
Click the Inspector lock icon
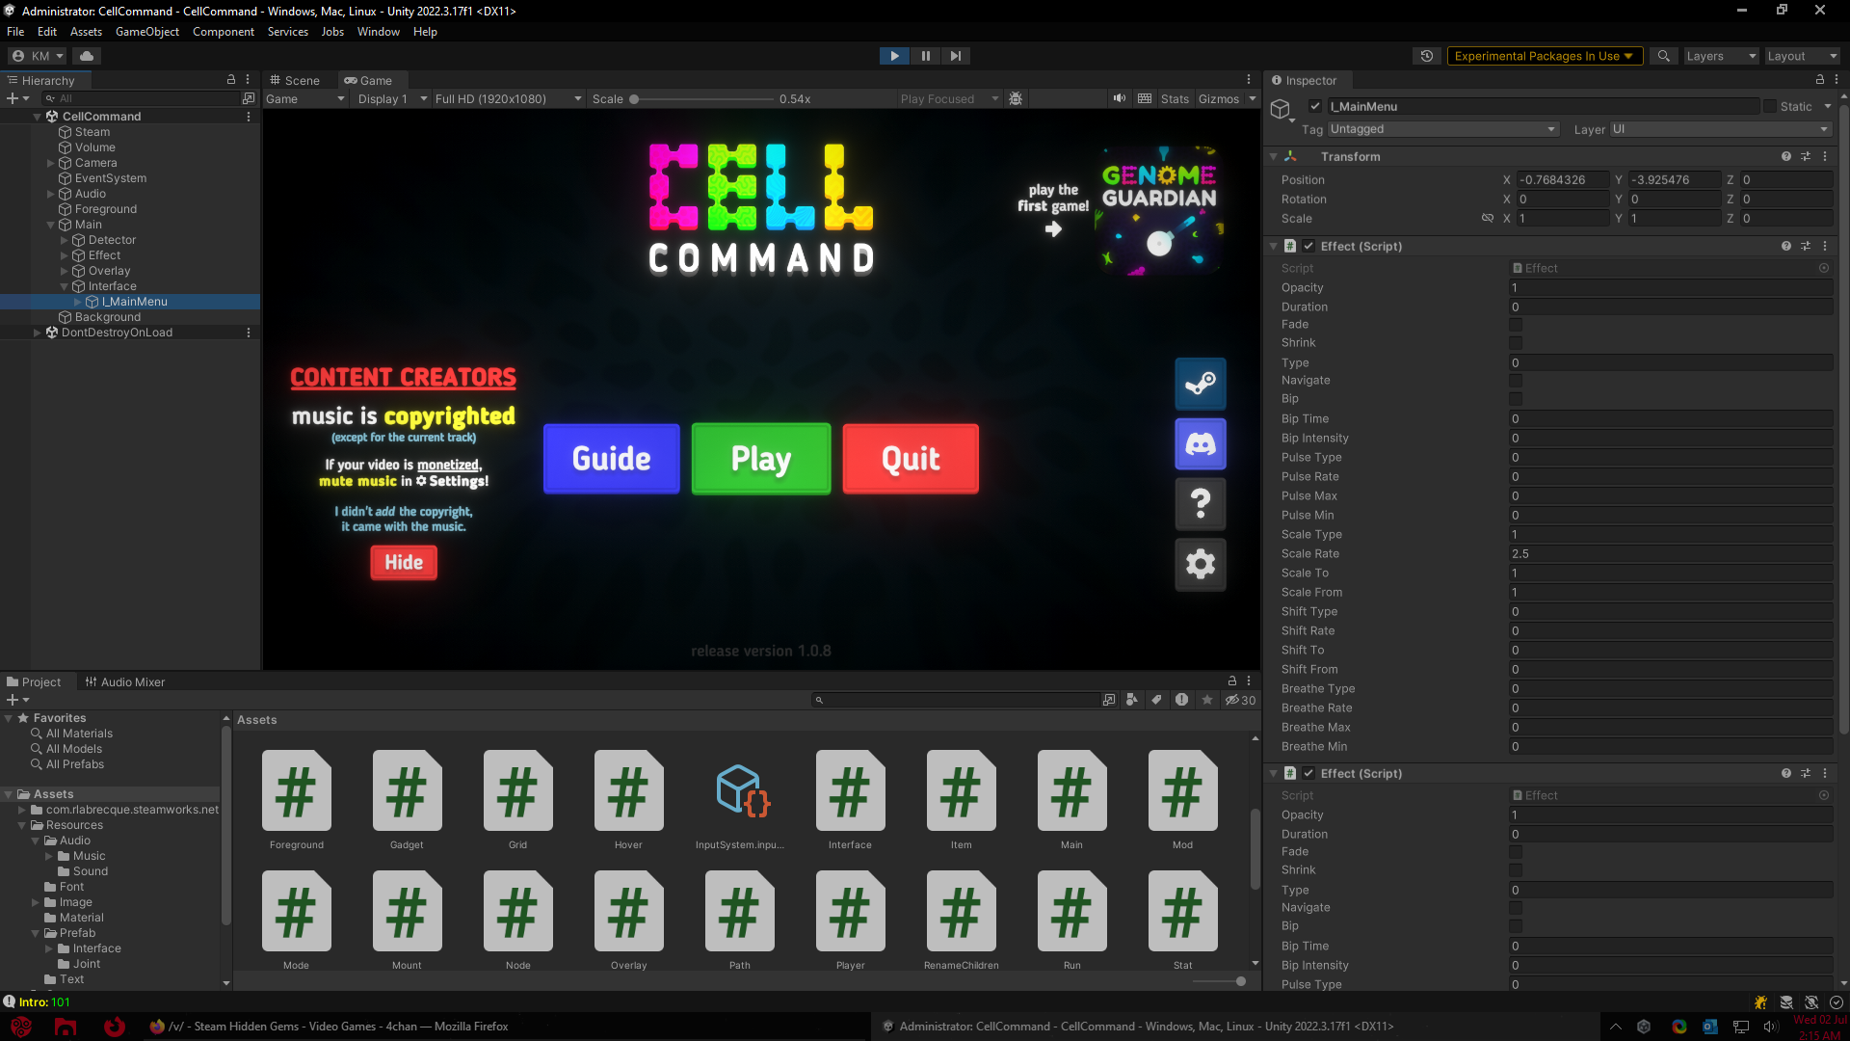[1820, 80]
